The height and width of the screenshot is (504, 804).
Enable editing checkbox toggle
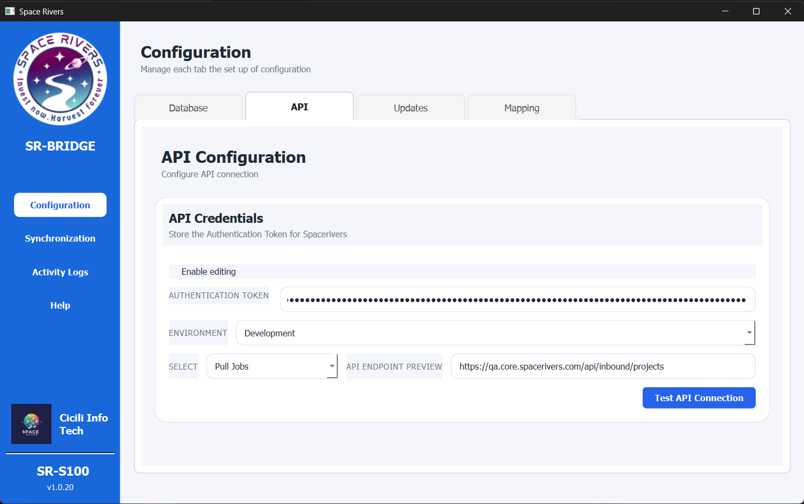coord(174,272)
